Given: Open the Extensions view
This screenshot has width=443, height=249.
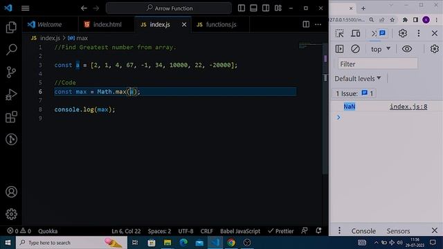Looking at the screenshot, I should (x=11, y=117).
